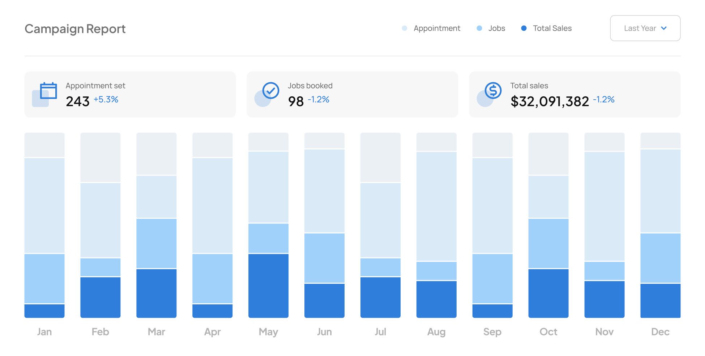The width and height of the screenshot is (705, 356).
Task: Click the Nov total sales dark bar segment
Action: click(x=604, y=299)
